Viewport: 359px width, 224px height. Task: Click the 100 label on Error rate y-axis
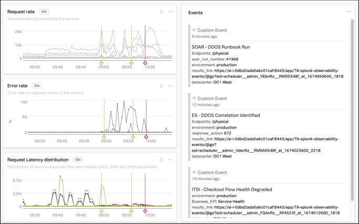click(24, 102)
